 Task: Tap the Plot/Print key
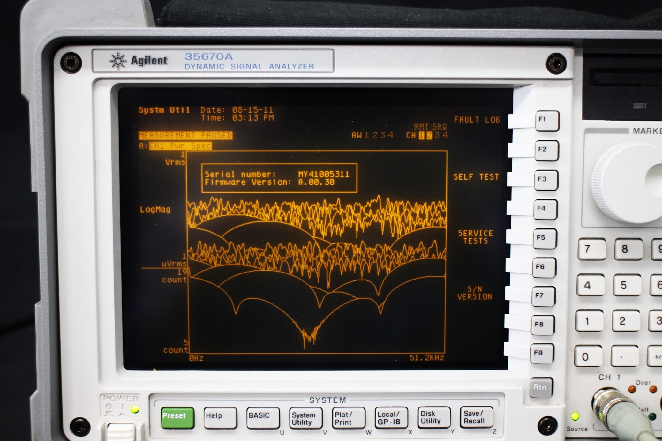tap(349, 417)
